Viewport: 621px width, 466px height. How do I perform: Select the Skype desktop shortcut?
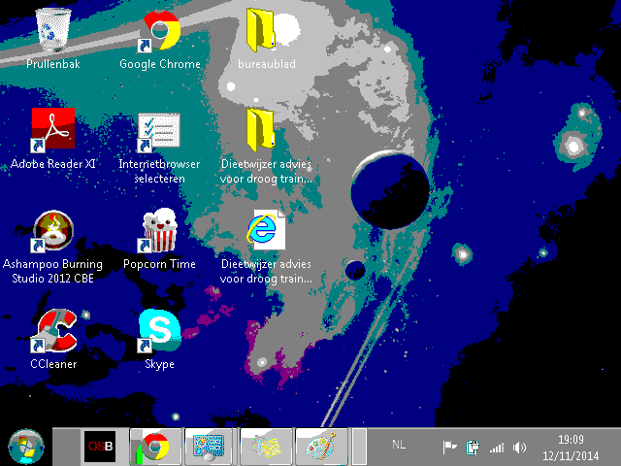point(159,331)
